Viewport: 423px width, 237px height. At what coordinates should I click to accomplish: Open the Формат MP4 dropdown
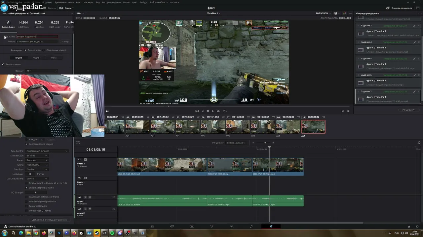click(41, 71)
